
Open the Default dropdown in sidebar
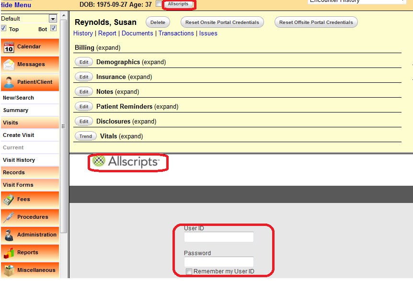[x=53, y=19]
